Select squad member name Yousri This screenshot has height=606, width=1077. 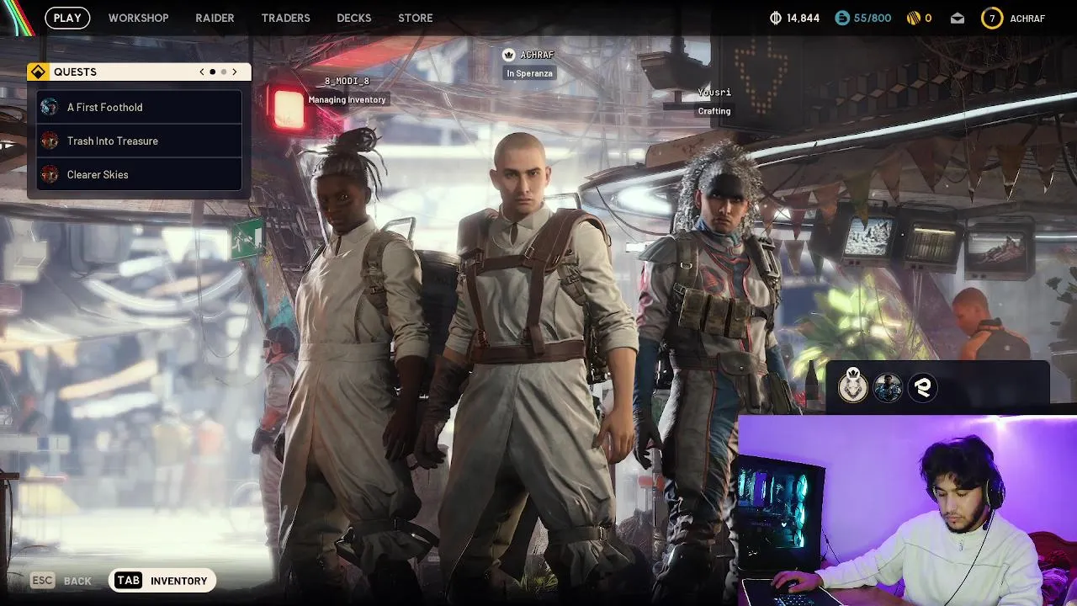click(x=714, y=92)
